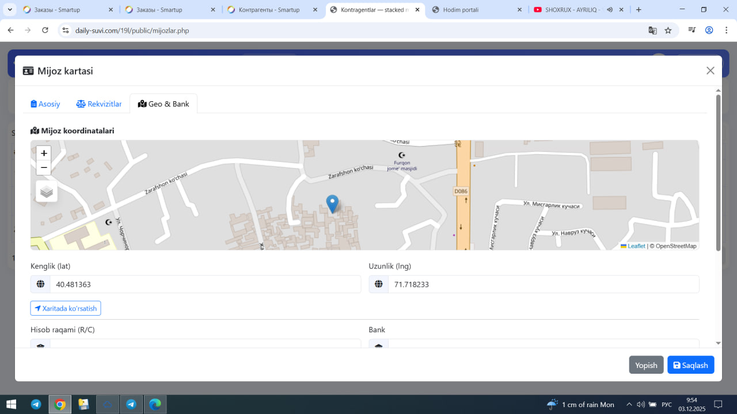The width and height of the screenshot is (737, 414).
Task: Click the Furqon jome' masjidi map label
Action: (401, 166)
